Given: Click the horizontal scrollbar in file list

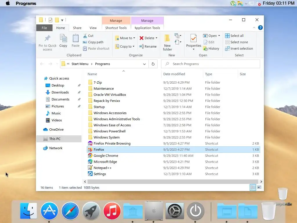Looking at the screenshot, I should coord(173,182).
